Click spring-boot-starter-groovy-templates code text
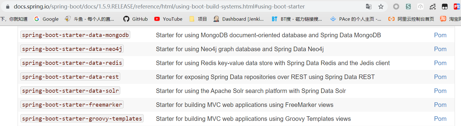This screenshot has height=126, width=461. click(82, 119)
